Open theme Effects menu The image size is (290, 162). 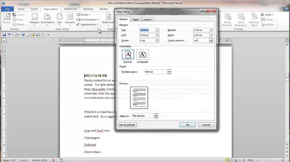pyautogui.click(x=20, y=24)
